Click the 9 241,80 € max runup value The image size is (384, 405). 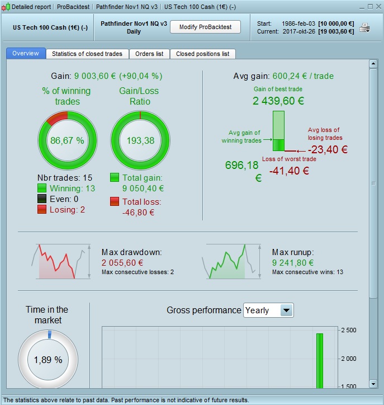[293, 263]
